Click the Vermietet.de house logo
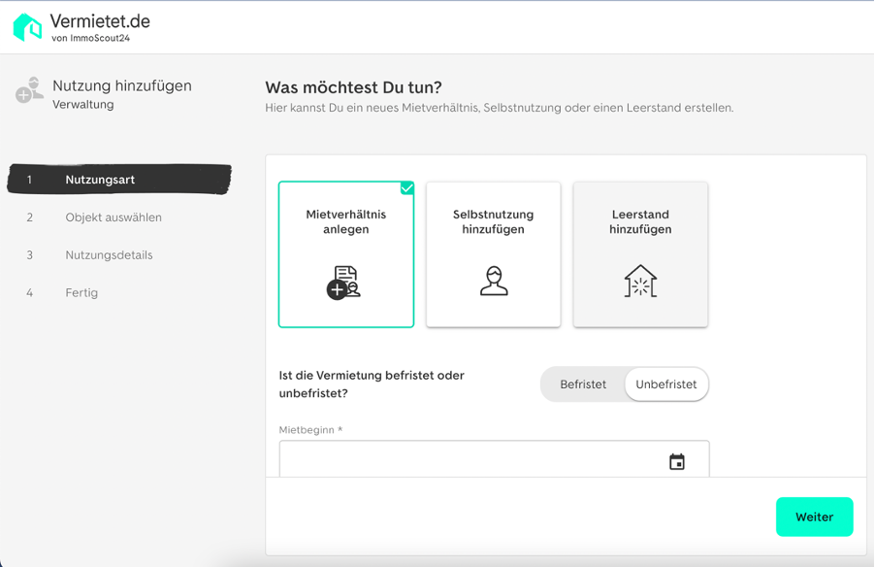 point(27,27)
